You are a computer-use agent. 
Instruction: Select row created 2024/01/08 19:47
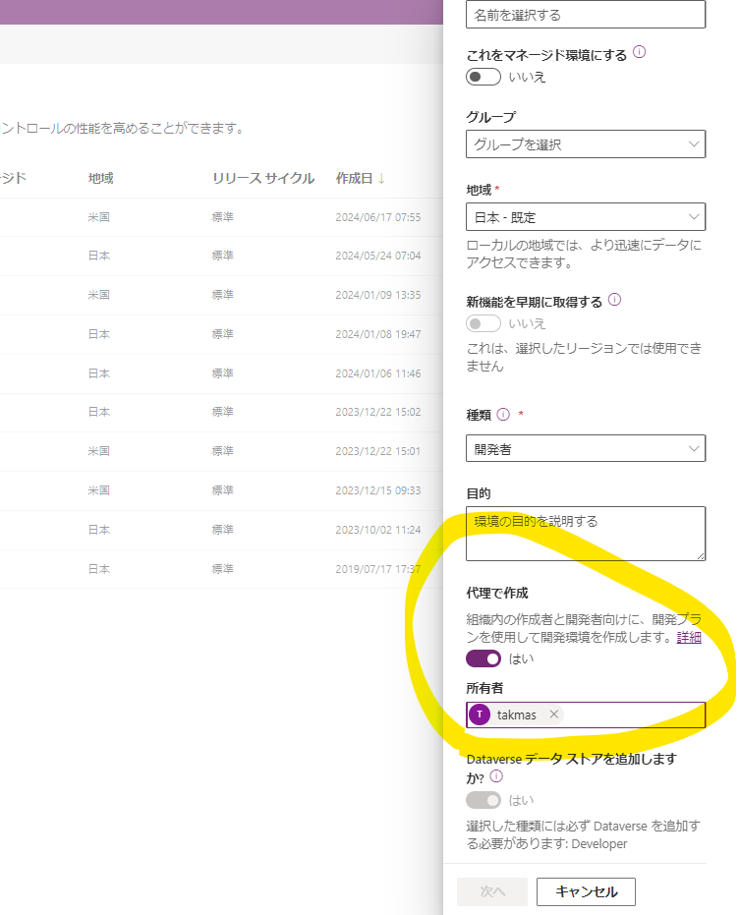pyautogui.click(x=222, y=334)
